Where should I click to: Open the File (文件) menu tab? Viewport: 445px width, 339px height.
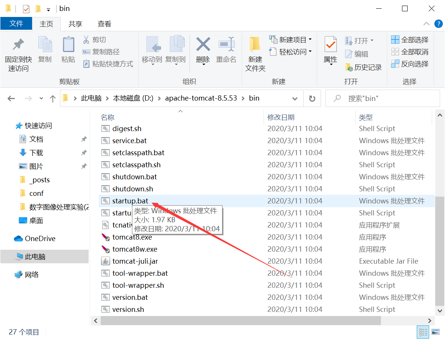[16, 24]
